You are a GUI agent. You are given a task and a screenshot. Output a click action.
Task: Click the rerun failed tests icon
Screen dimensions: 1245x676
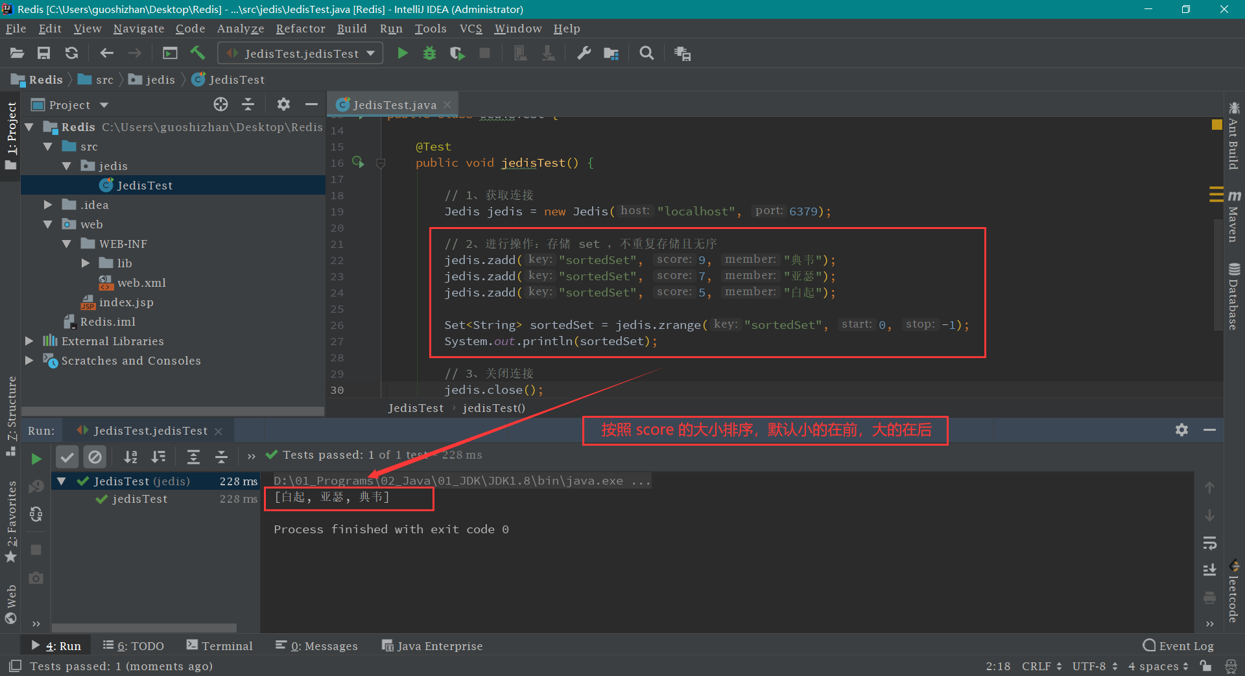[36, 487]
